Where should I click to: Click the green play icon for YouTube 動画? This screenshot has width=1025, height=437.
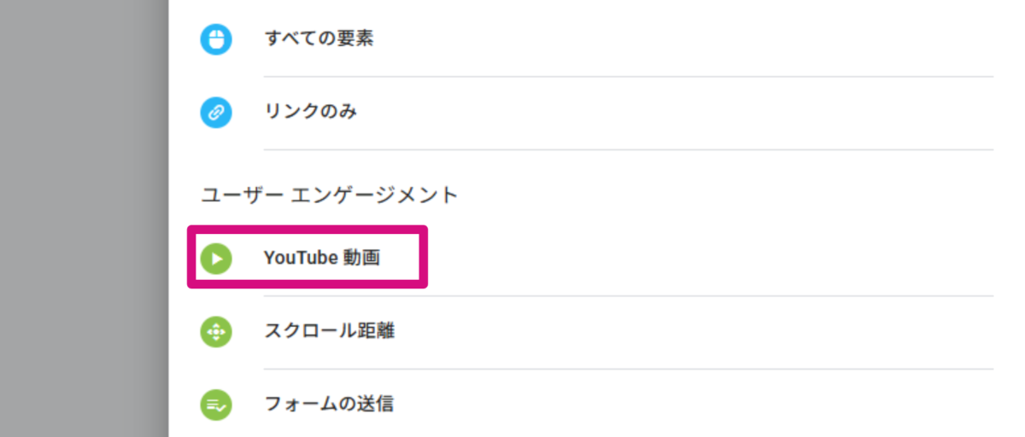click(x=216, y=258)
